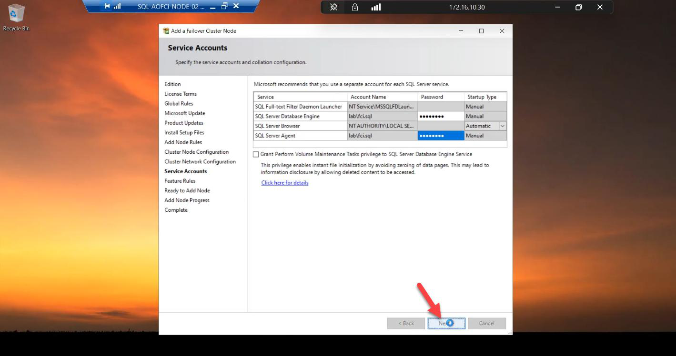Image resolution: width=676 pixels, height=356 pixels.
Task: Select the Complete step
Action: (x=176, y=210)
